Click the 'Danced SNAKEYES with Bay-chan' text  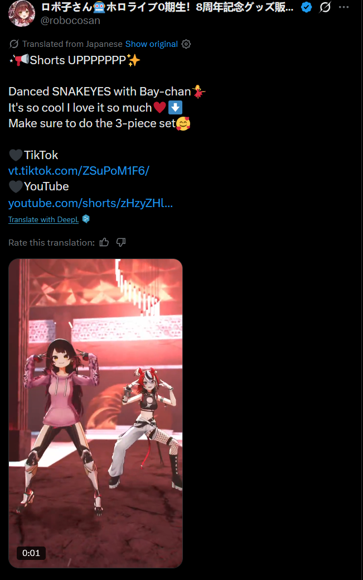(99, 92)
